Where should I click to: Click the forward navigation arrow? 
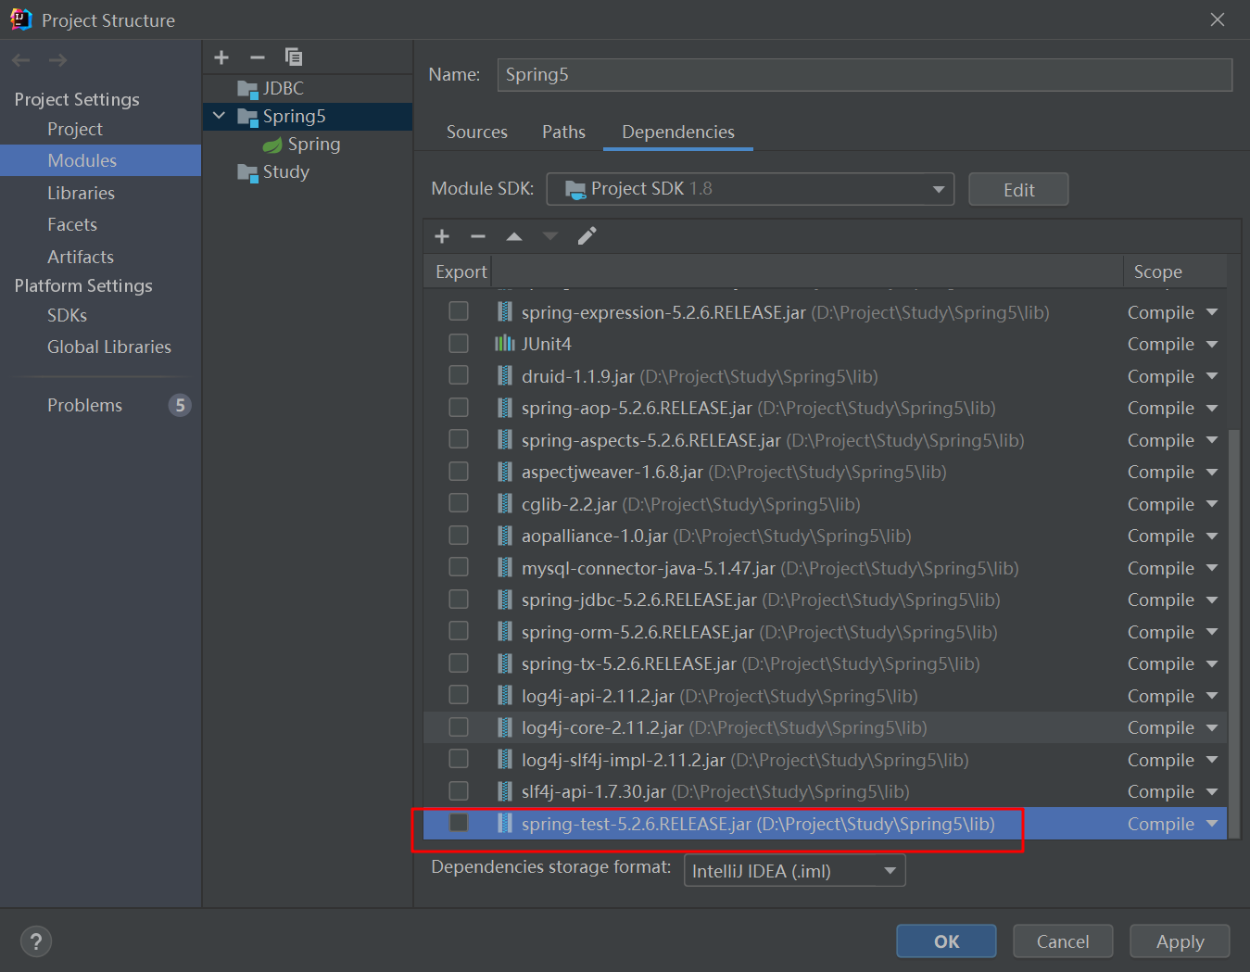tap(57, 60)
